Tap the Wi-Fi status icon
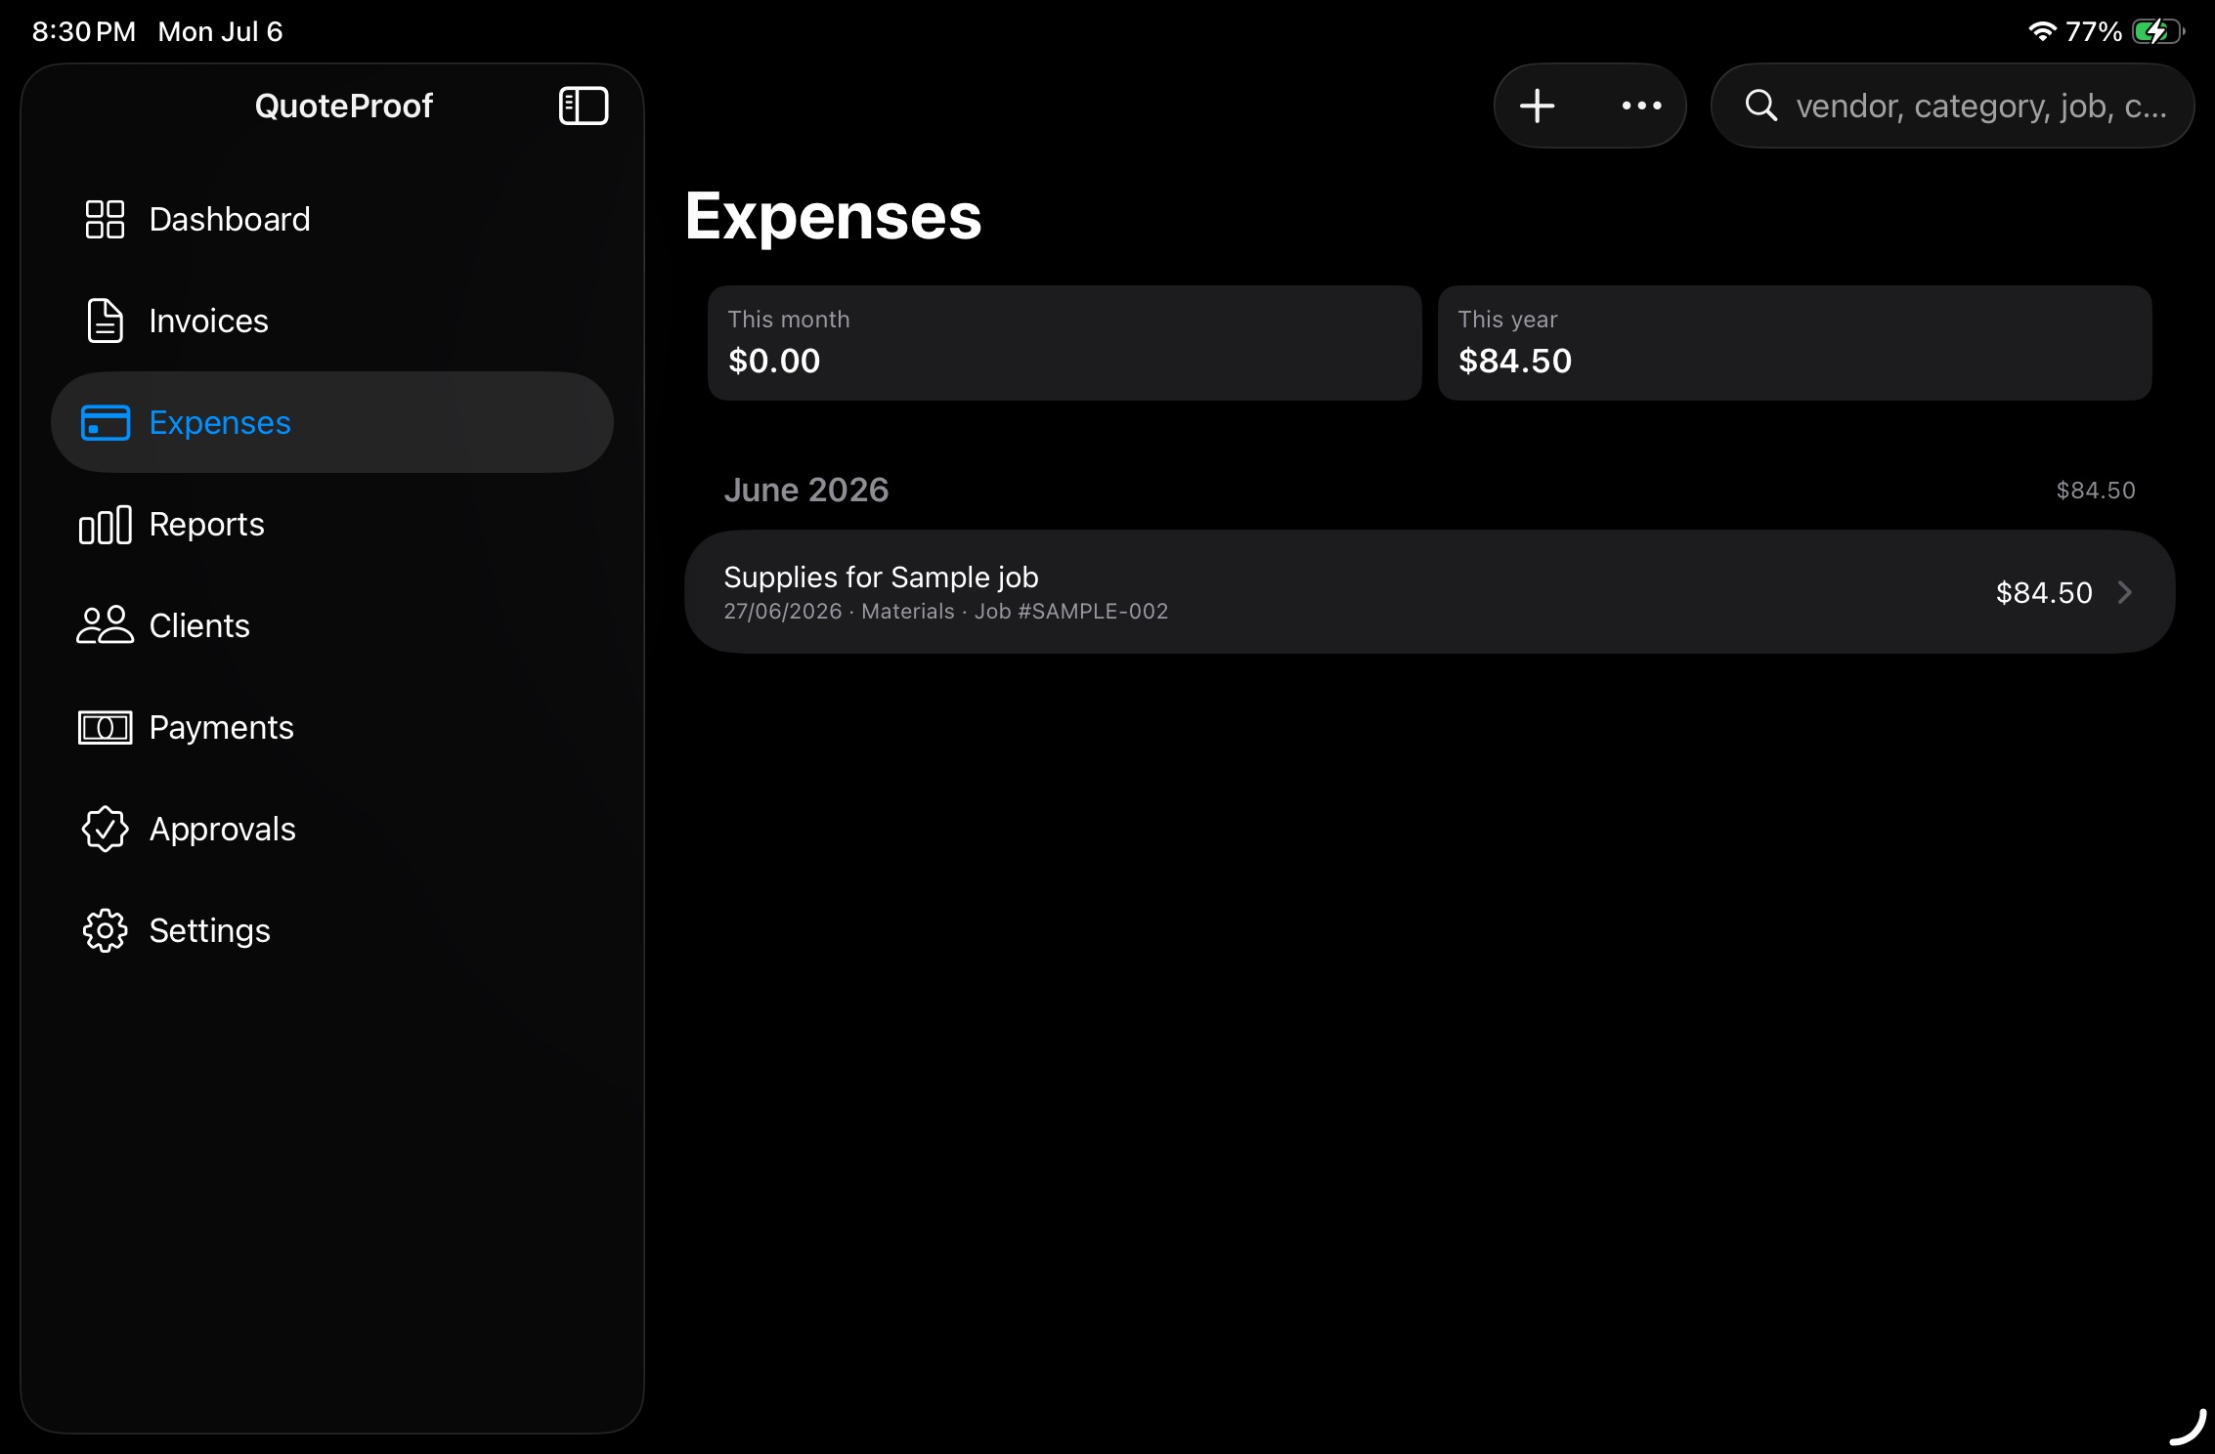 tap(2043, 31)
